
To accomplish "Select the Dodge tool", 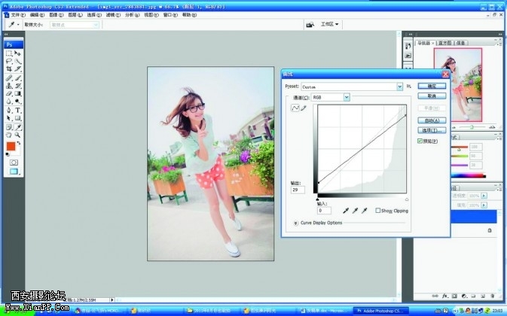I will [18, 102].
